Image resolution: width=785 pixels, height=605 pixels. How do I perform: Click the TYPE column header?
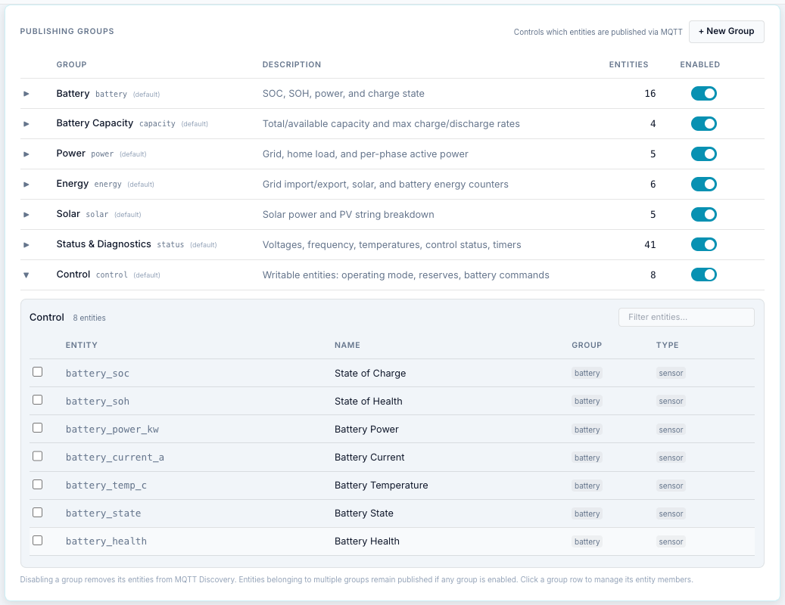point(668,345)
